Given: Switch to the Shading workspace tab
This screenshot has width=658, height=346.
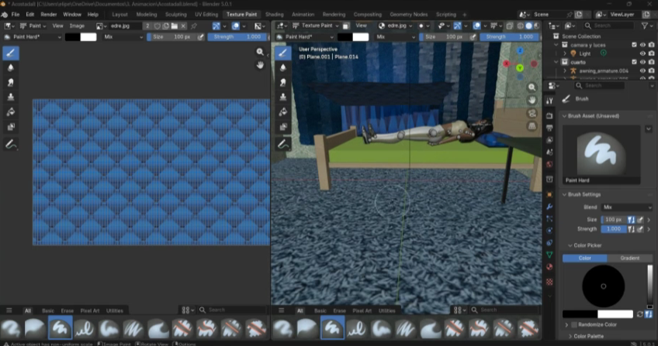Looking at the screenshot, I should [274, 14].
